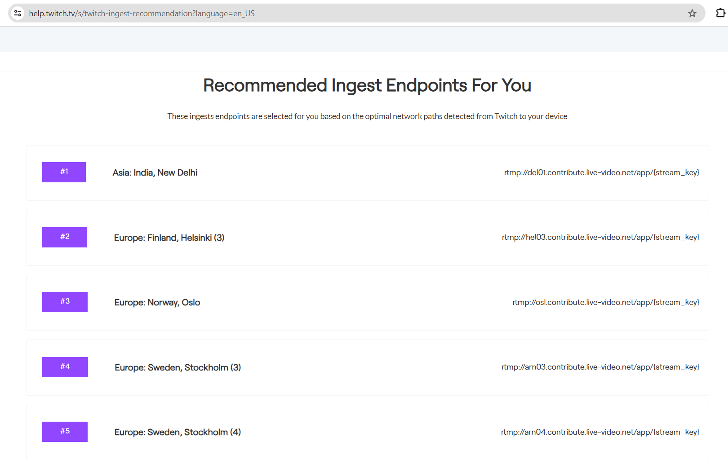
Task: Click the #4 rank badge
Action: [65, 367]
